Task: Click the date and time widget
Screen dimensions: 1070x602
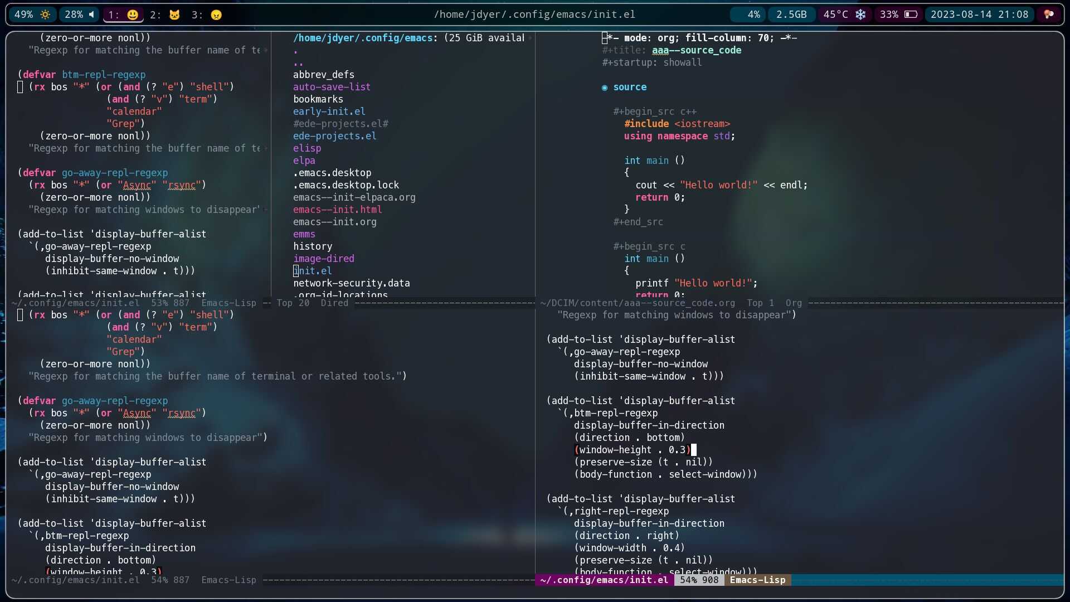Action: click(x=979, y=14)
